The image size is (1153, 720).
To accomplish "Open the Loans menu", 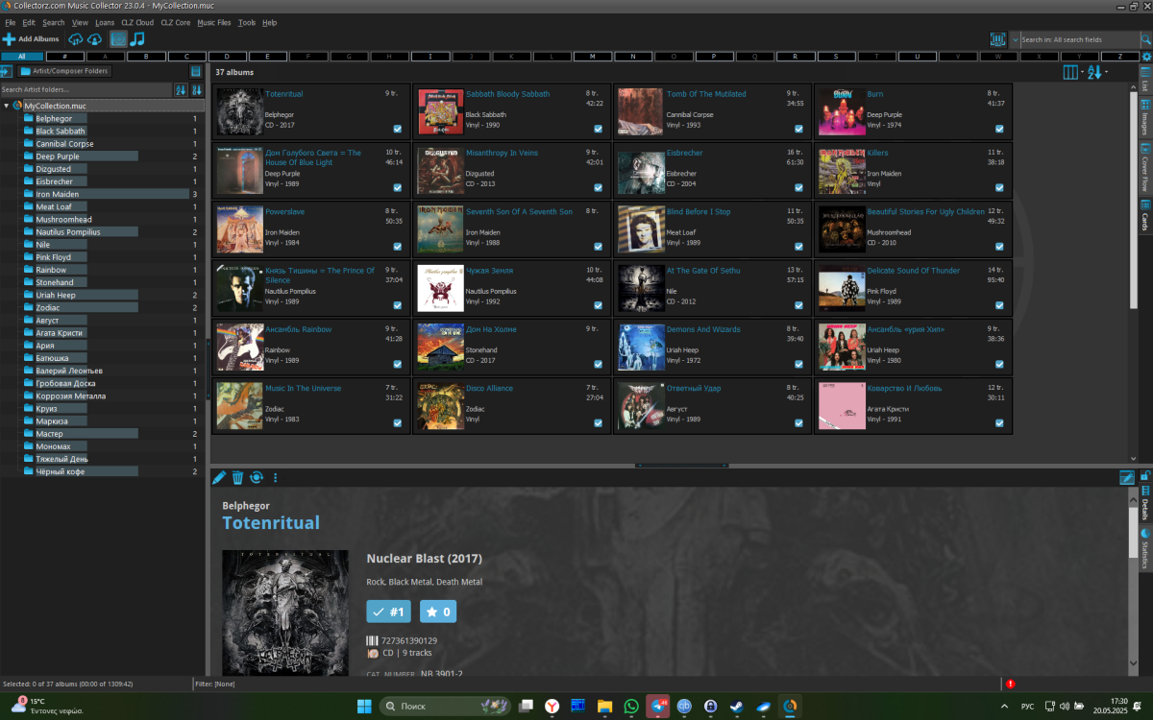I will [x=104, y=22].
